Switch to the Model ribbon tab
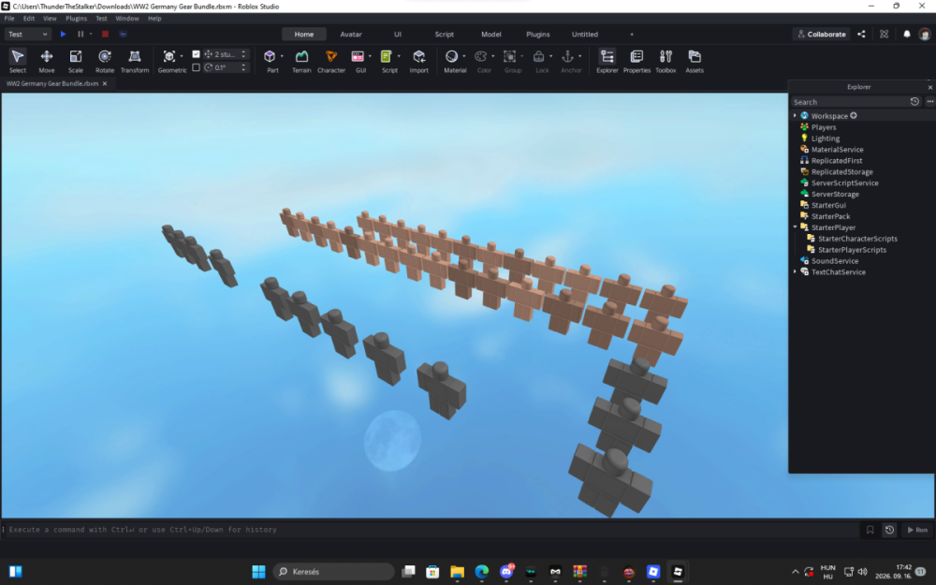The width and height of the screenshot is (936, 585). [x=491, y=34]
